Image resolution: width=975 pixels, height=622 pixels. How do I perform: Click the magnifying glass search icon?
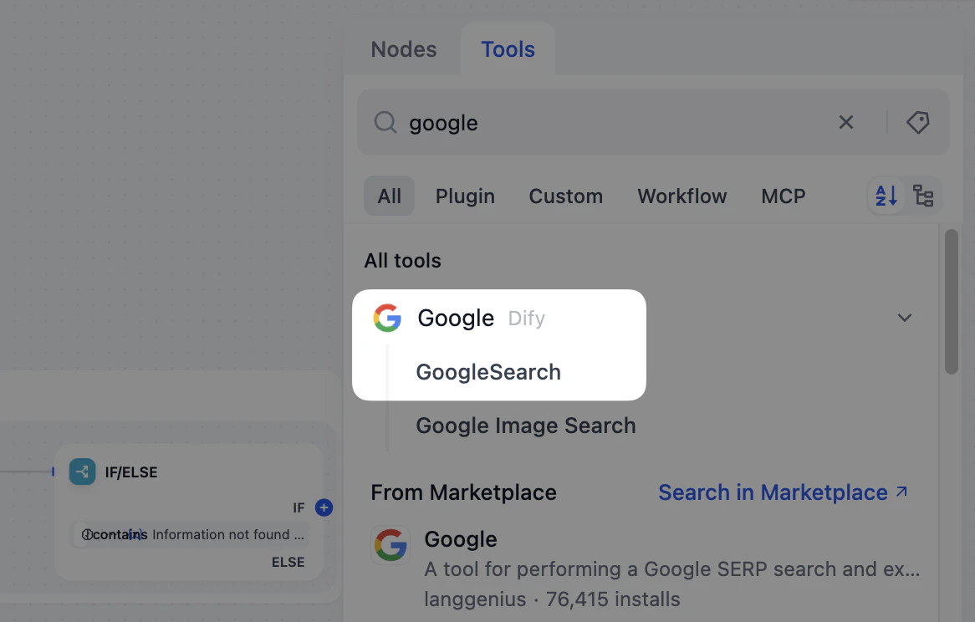tap(385, 122)
